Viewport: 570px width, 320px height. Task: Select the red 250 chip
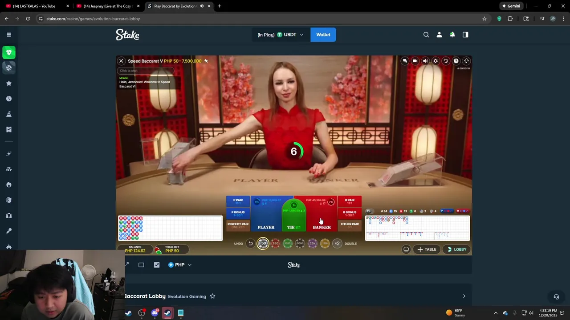[275, 244]
